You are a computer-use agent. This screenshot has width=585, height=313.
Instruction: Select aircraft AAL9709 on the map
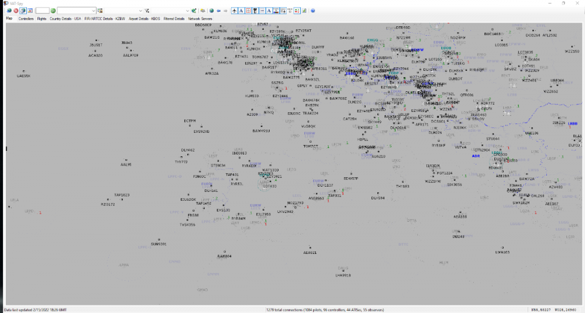tap(130, 56)
